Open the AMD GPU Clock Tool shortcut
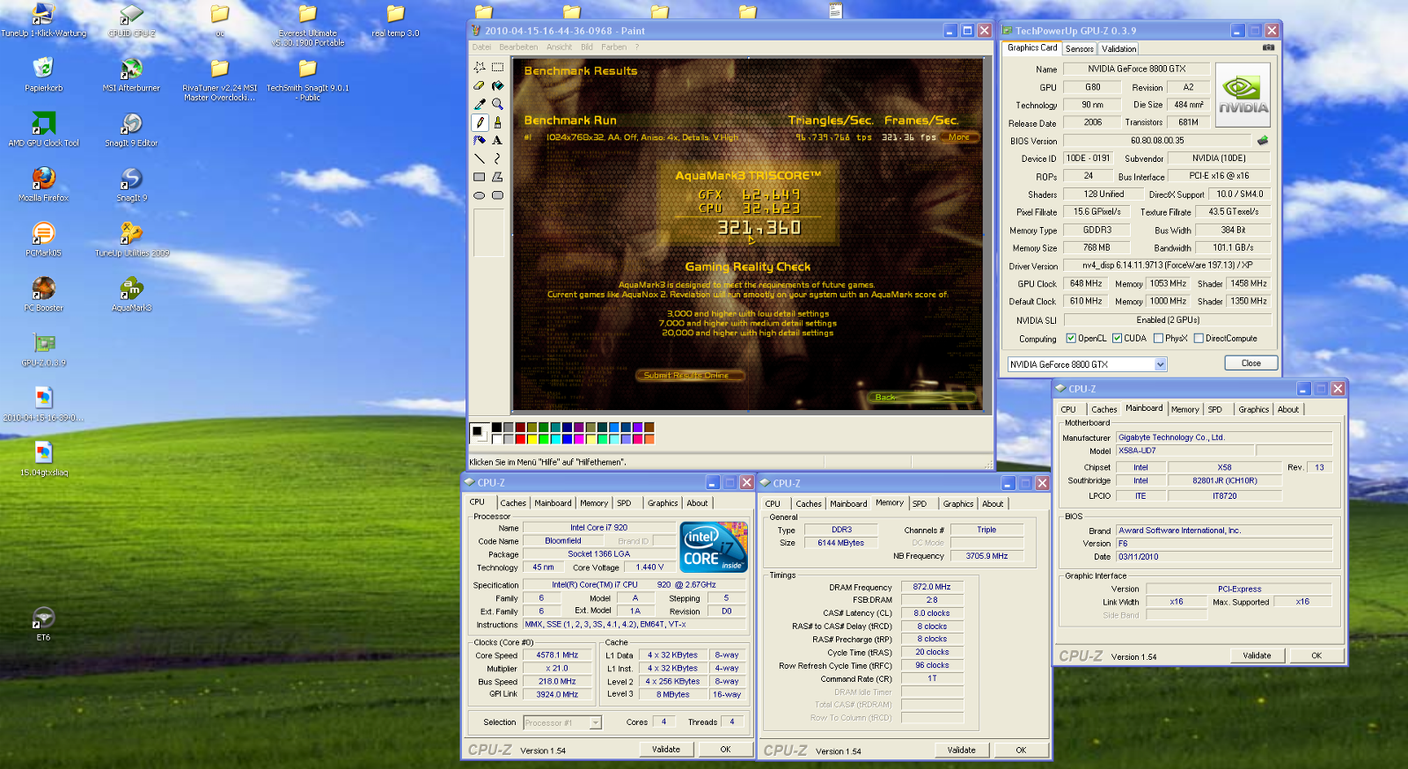 point(43,129)
